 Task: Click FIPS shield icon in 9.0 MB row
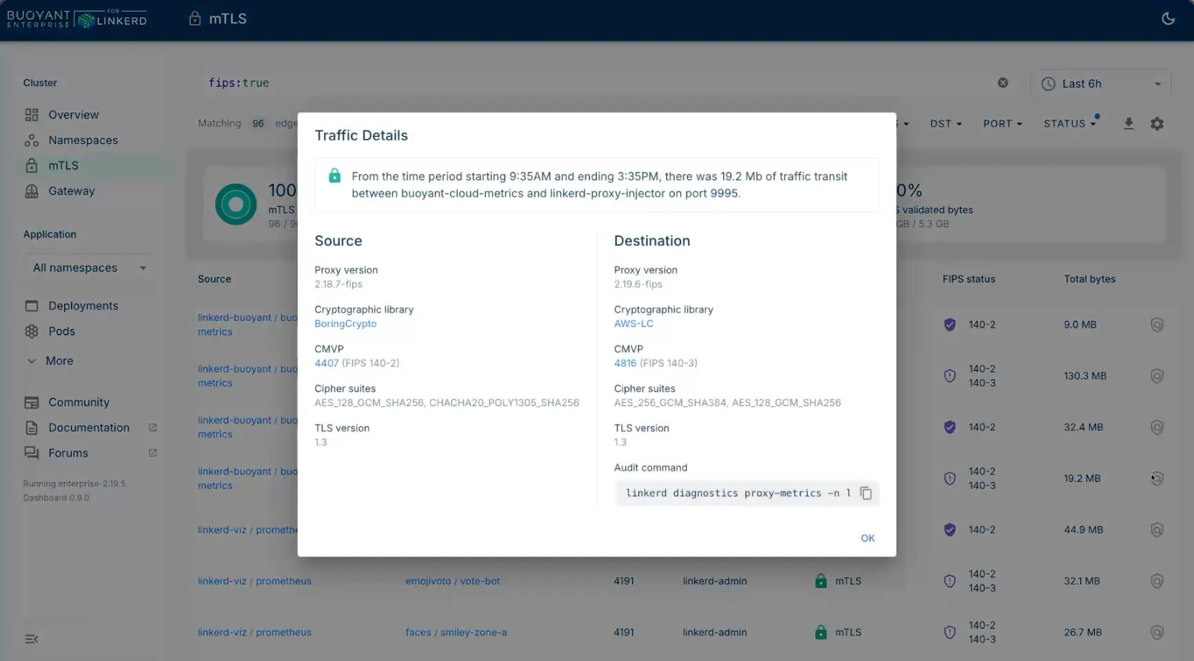949,324
